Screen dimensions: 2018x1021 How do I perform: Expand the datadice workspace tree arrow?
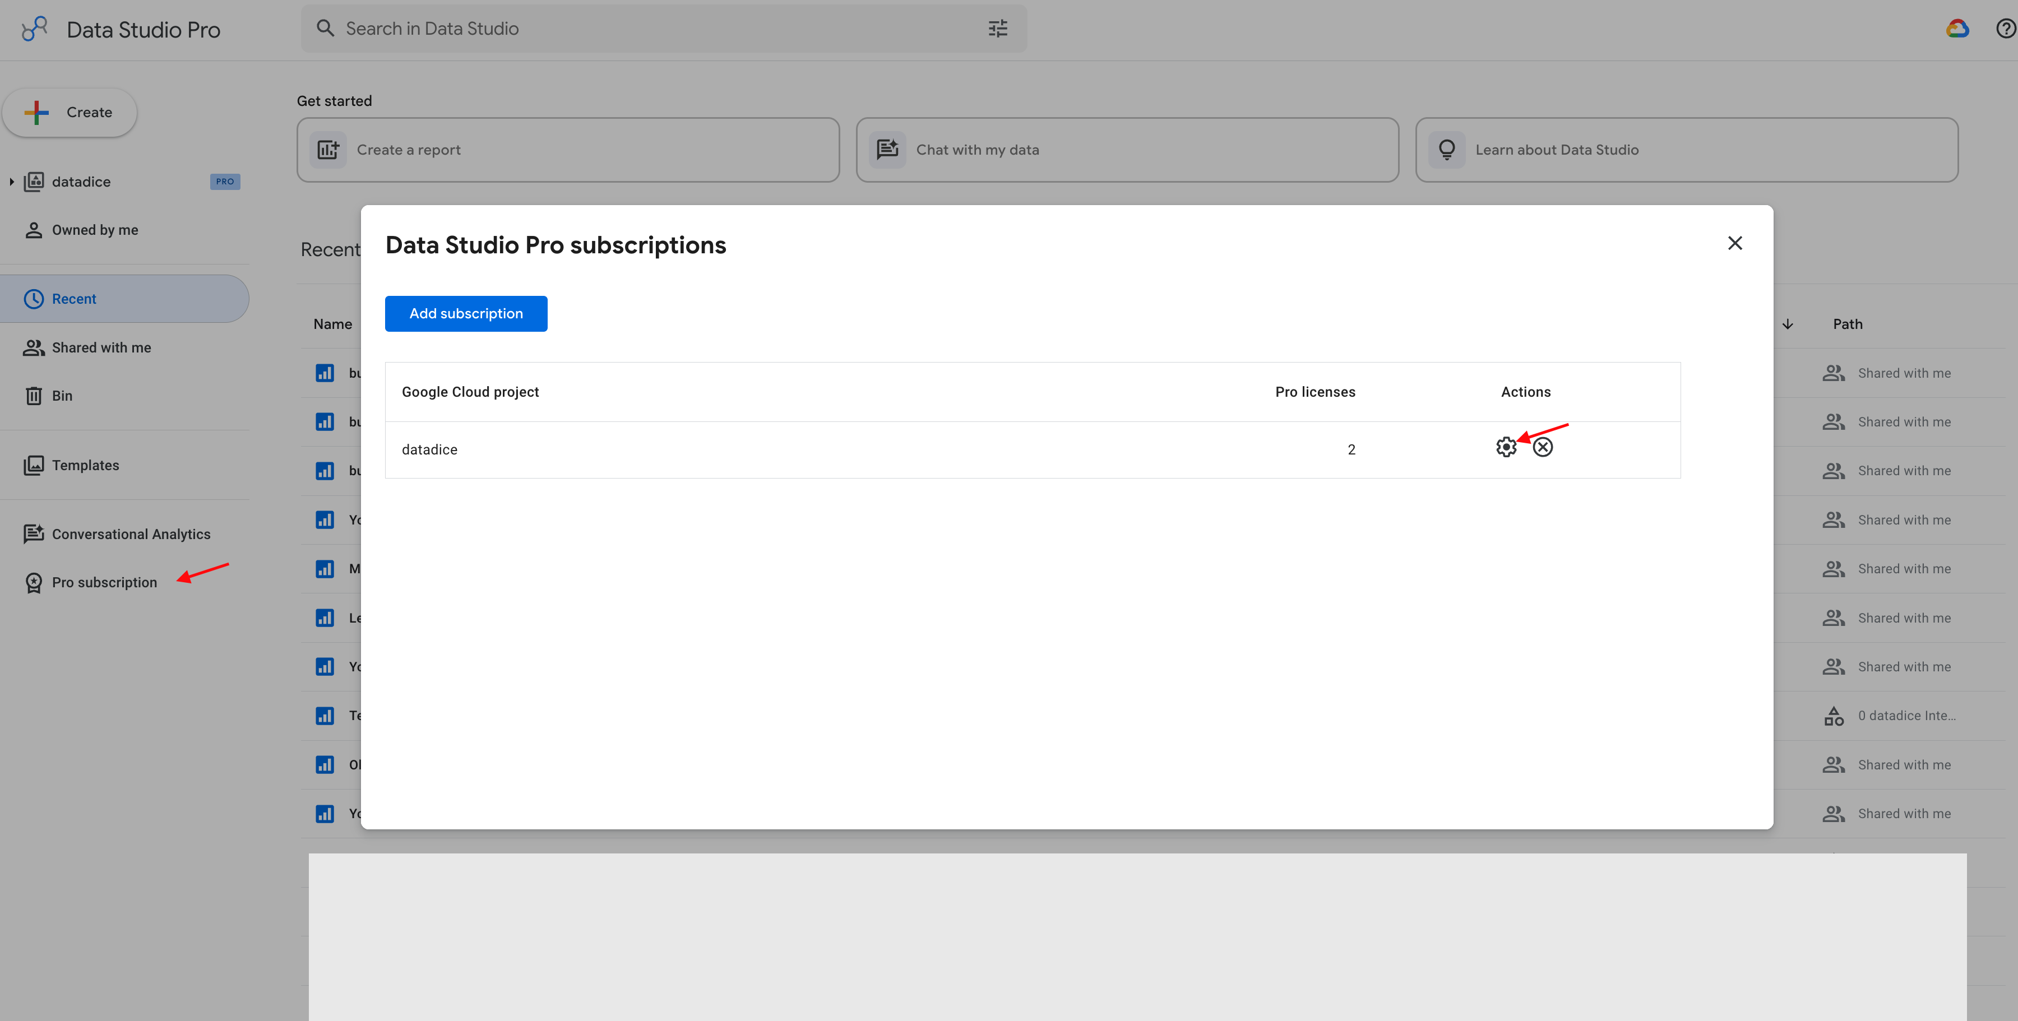(11, 182)
